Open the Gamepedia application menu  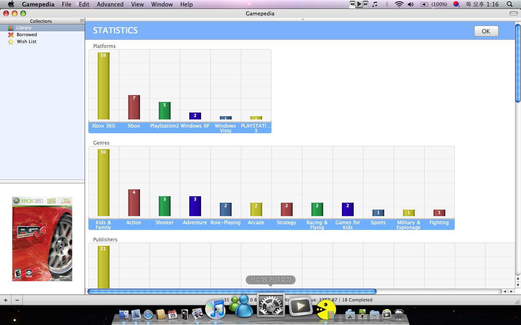[x=39, y=4]
